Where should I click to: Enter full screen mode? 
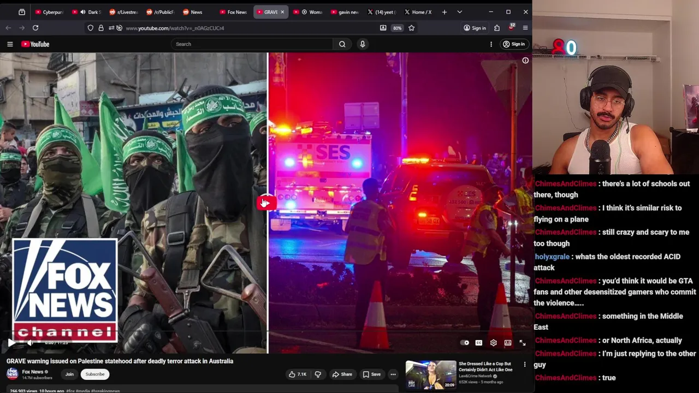coord(523,343)
